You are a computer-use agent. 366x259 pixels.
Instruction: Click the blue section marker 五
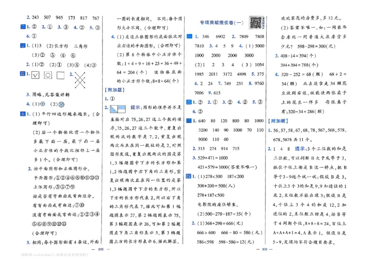[x=22, y=114]
